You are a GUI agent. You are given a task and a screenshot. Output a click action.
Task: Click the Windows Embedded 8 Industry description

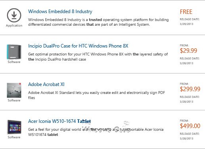pos(98,22)
